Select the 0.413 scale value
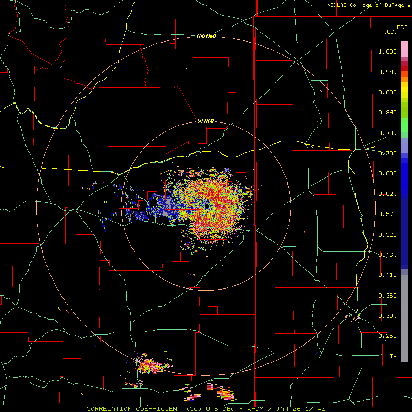Screen dimensions: 412x412 (388, 275)
